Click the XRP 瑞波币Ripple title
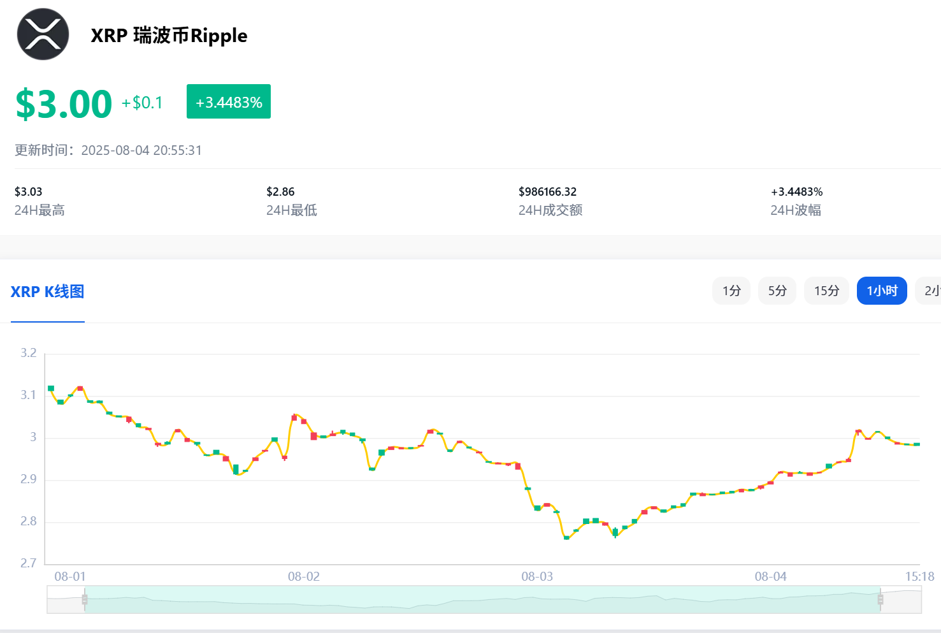This screenshot has height=633, width=941. [x=169, y=35]
